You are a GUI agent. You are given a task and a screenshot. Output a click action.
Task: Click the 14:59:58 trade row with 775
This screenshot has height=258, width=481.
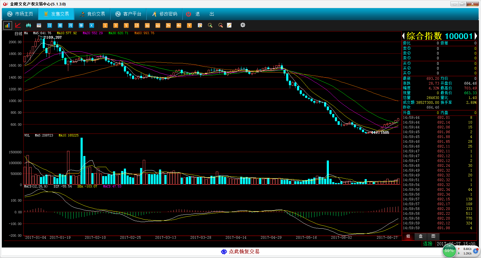pyautogui.click(x=440, y=218)
